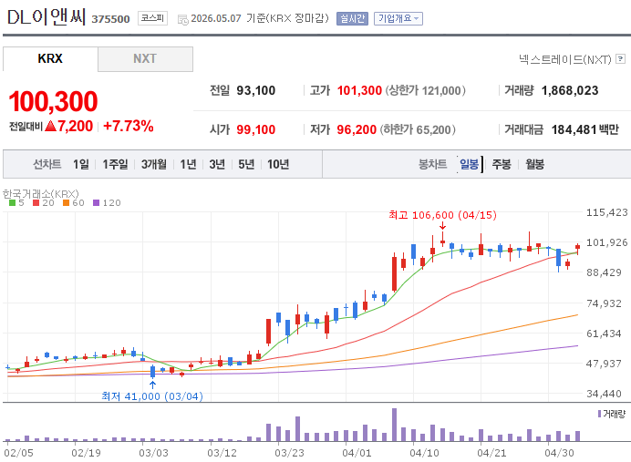
Task: Click the 04/10 date axis label
Action: (424, 453)
